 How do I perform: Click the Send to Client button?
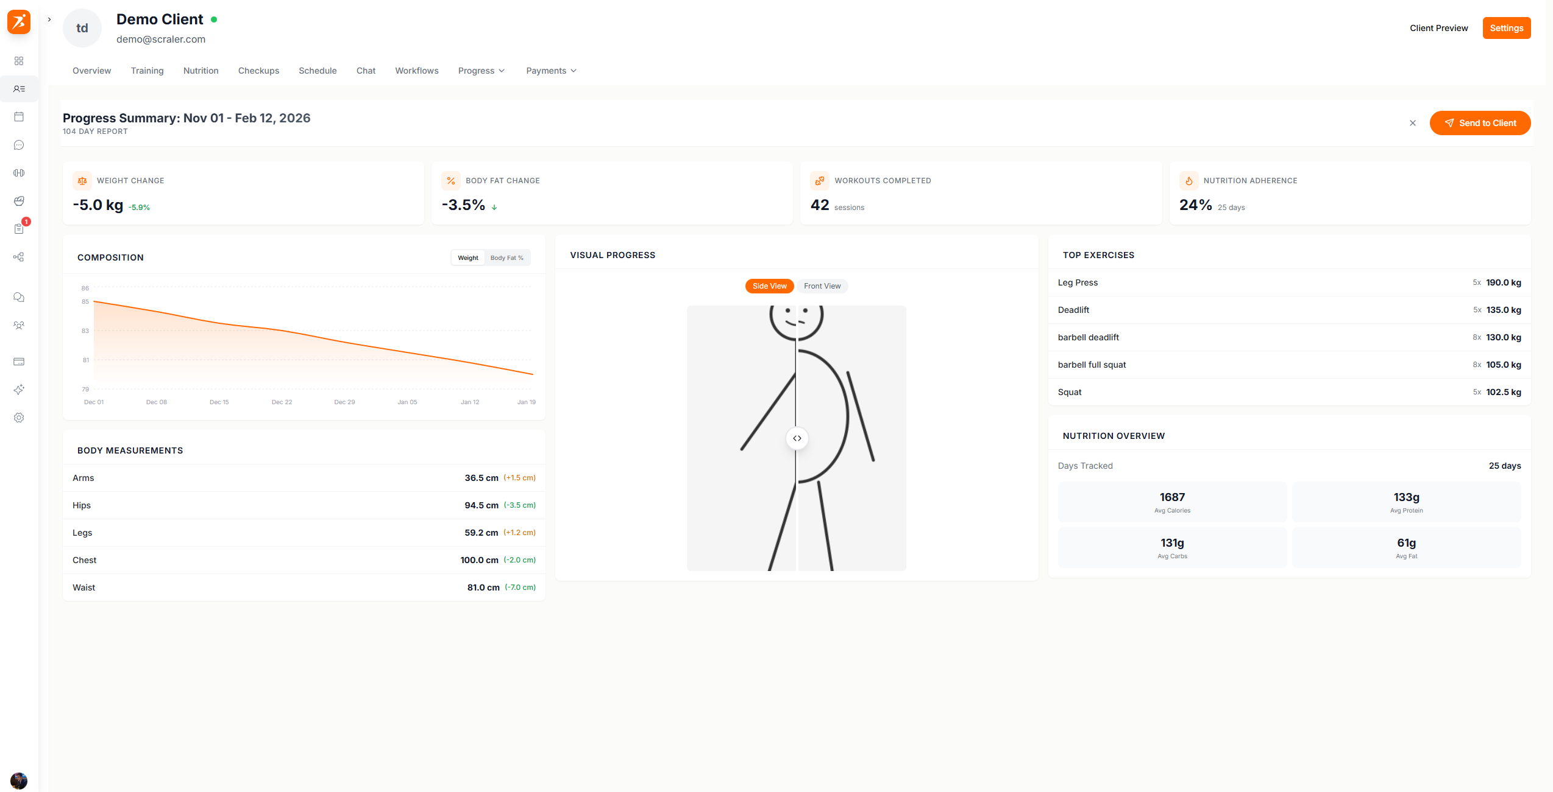pos(1480,123)
